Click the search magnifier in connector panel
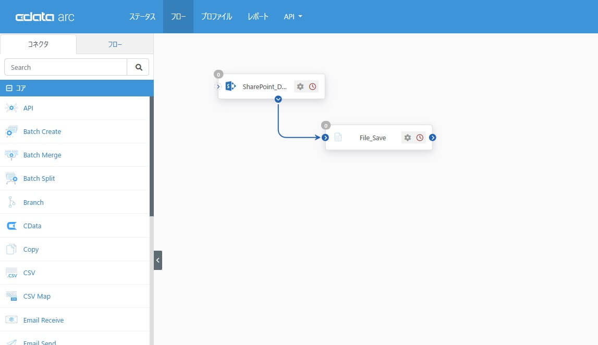 click(138, 67)
